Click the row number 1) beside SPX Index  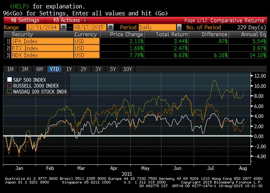point(8,41)
